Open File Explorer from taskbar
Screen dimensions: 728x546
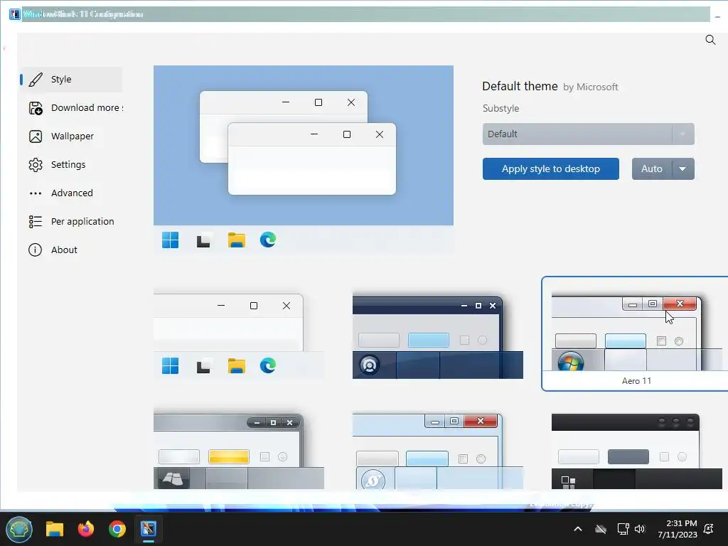(x=54, y=529)
